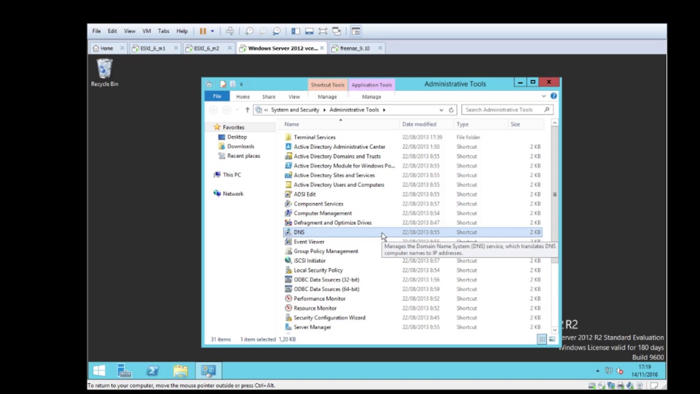Click System and Security in breadcrumb path
Image resolution: width=700 pixels, height=394 pixels.
(295, 110)
